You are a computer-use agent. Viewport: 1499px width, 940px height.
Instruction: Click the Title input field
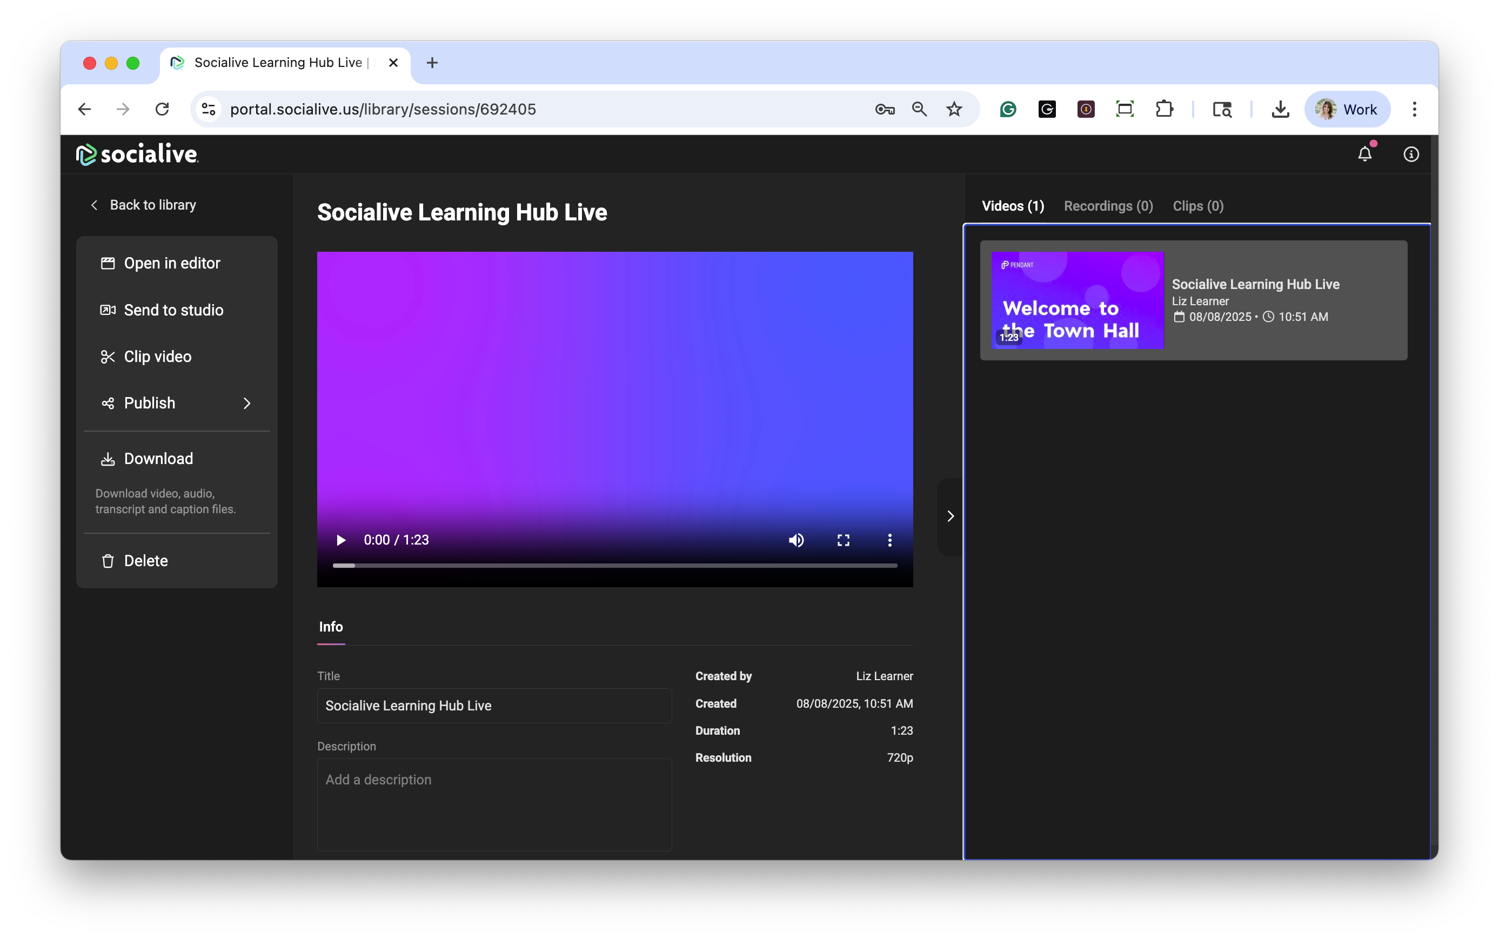click(x=494, y=706)
